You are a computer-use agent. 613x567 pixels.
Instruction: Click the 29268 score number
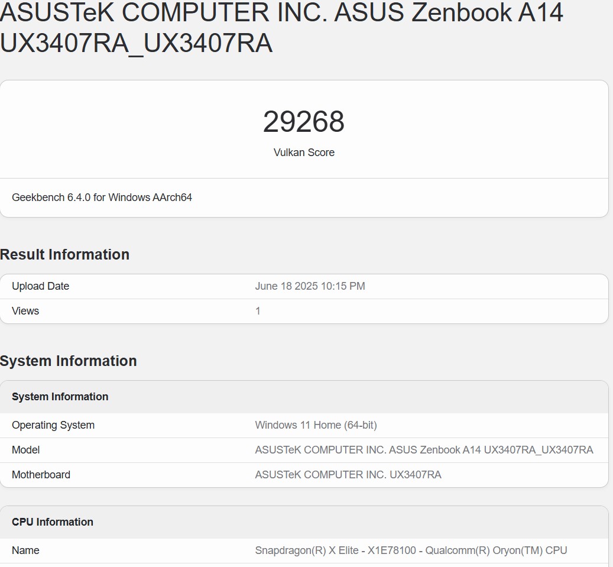click(304, 122)
